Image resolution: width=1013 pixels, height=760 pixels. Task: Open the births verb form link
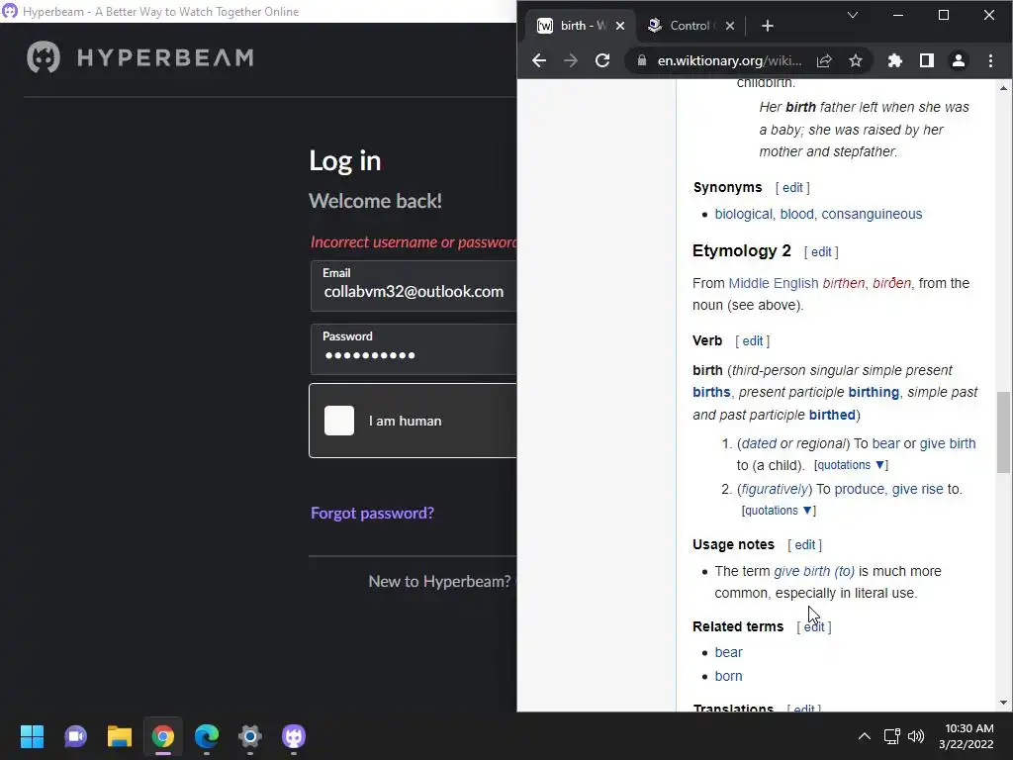pyautogui.click(x=711, y=392)
